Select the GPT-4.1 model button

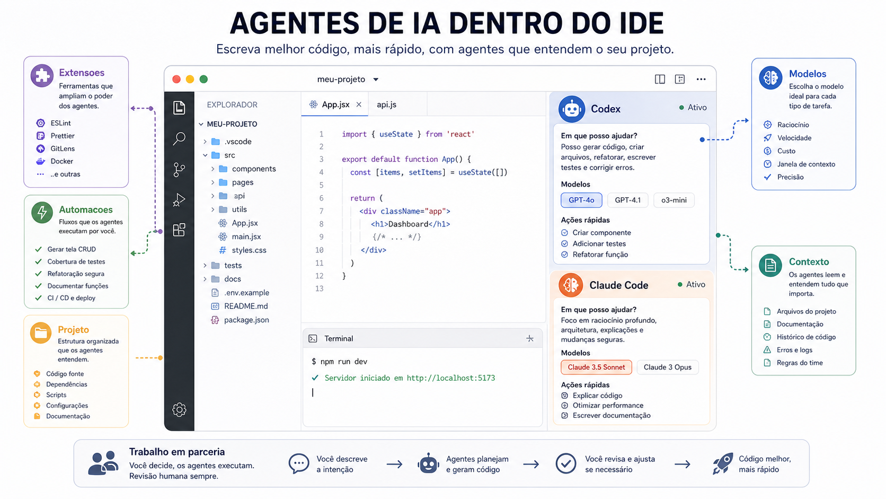click(x=628, y=200)
